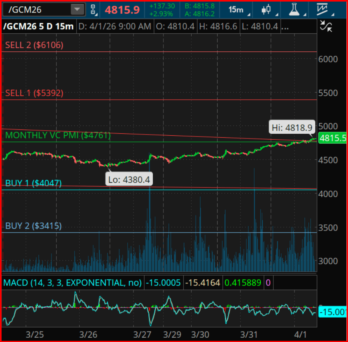The width and height of the screenshot is (348, 342).
Task: Open the Studies flask icon
Action: coord(294,9)
